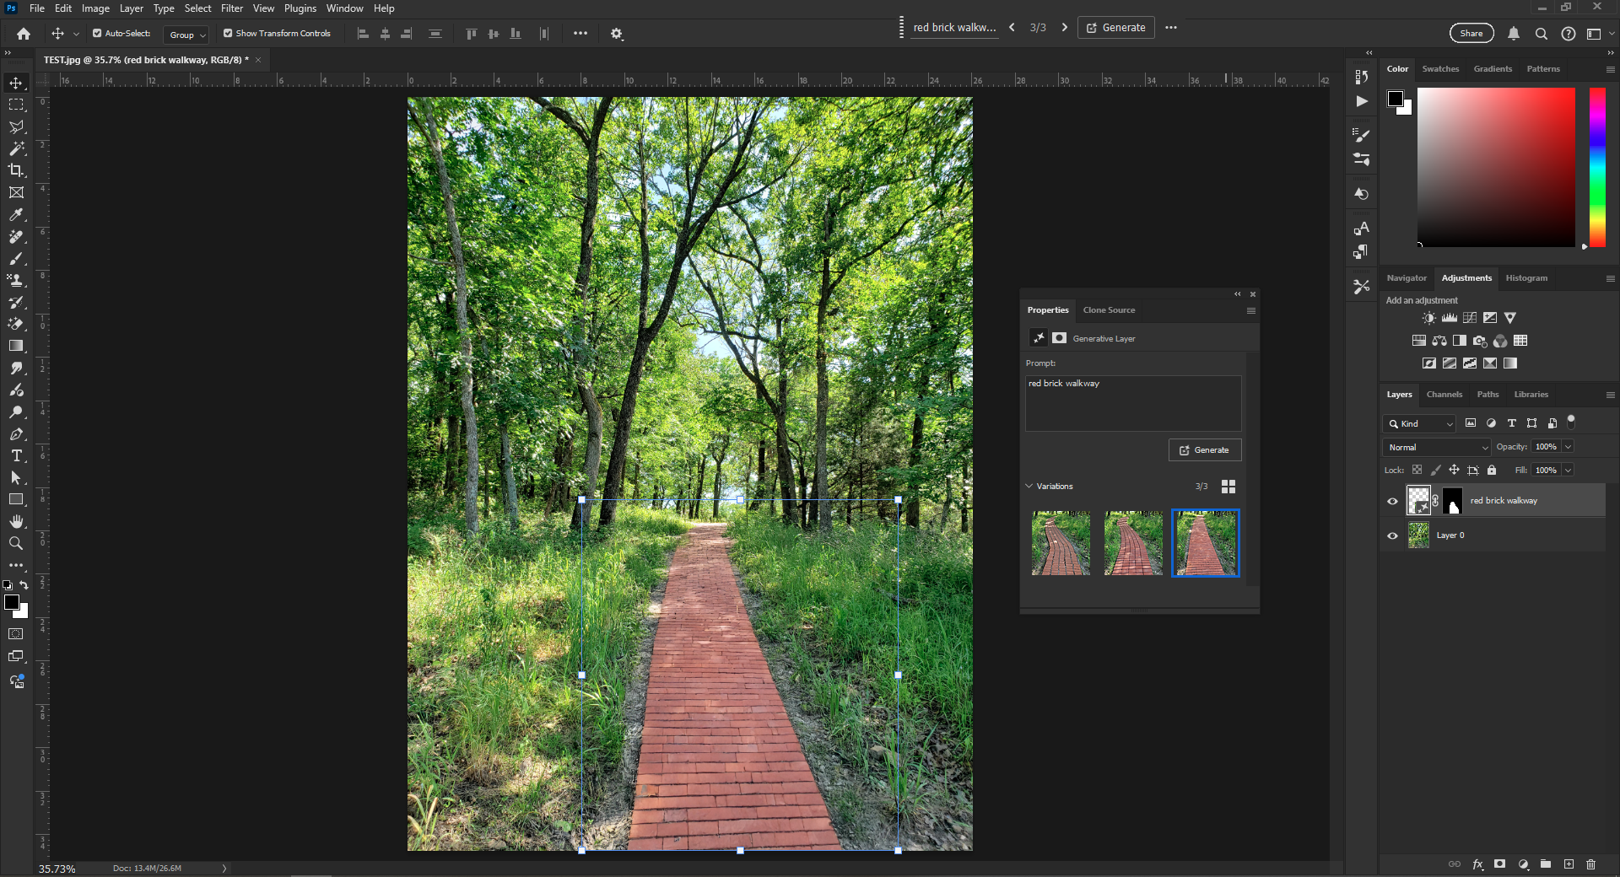Select the third variation thumbnail

click(1204, 543)
